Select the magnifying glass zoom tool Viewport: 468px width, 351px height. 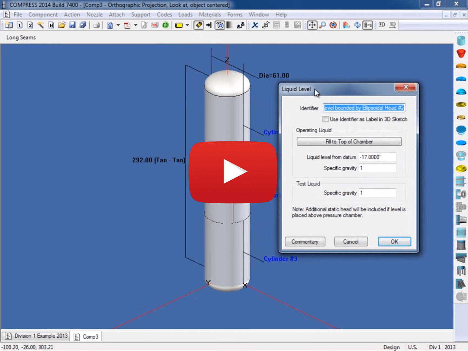tap(322, 25)
